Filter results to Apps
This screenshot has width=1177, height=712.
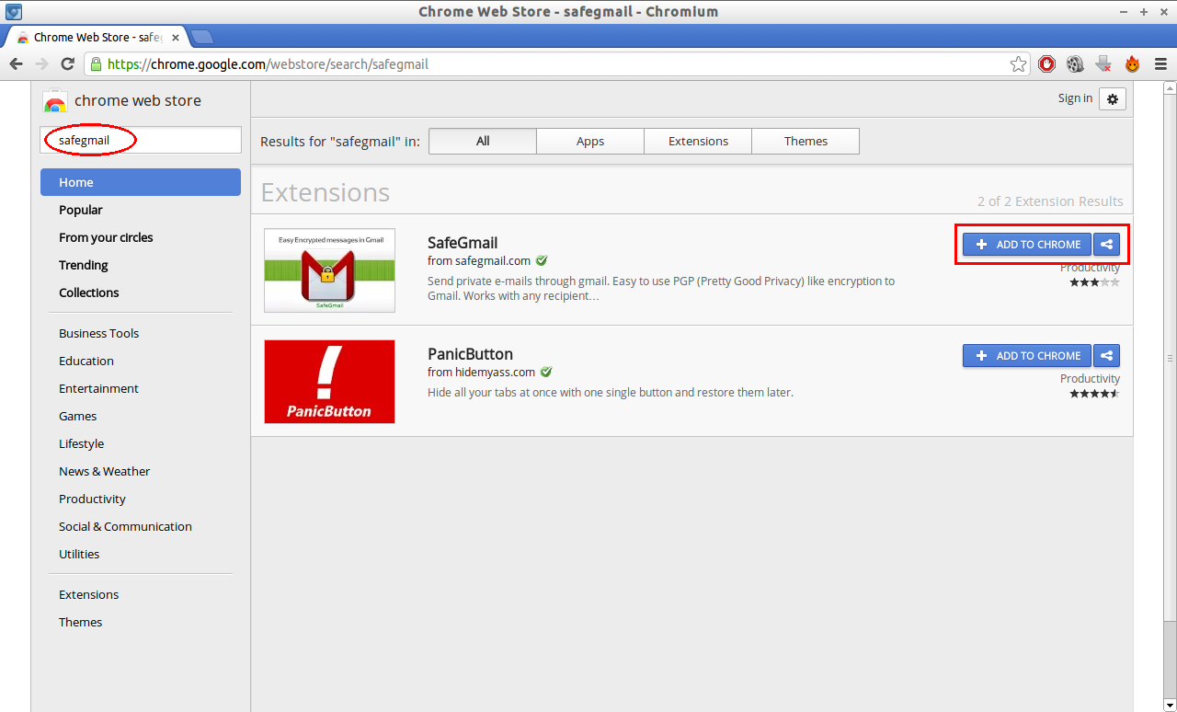tap(590, 141)
